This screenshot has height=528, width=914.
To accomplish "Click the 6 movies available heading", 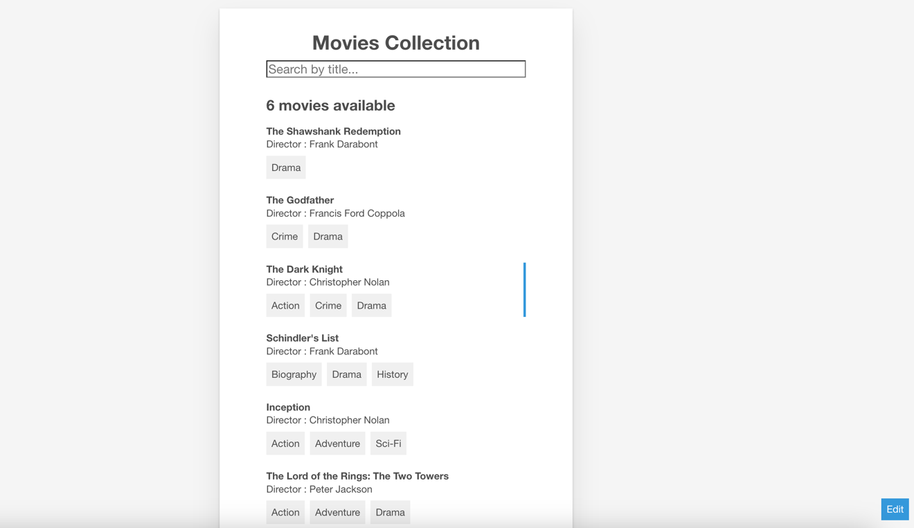I will (x=330, y=105).
